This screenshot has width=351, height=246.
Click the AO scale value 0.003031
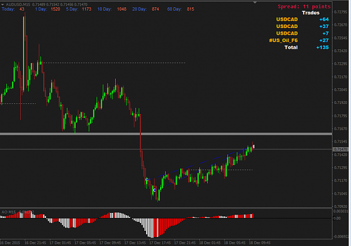pos(341,211)
